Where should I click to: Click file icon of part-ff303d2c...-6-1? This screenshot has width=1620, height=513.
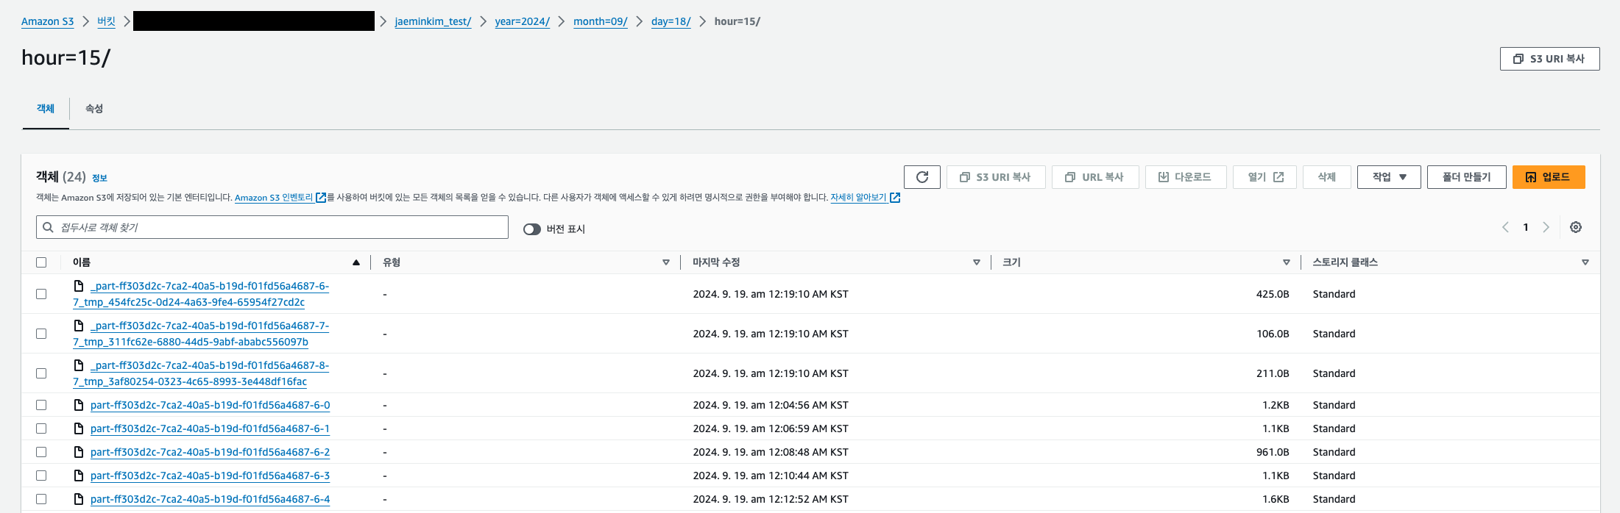click(79, 428)
